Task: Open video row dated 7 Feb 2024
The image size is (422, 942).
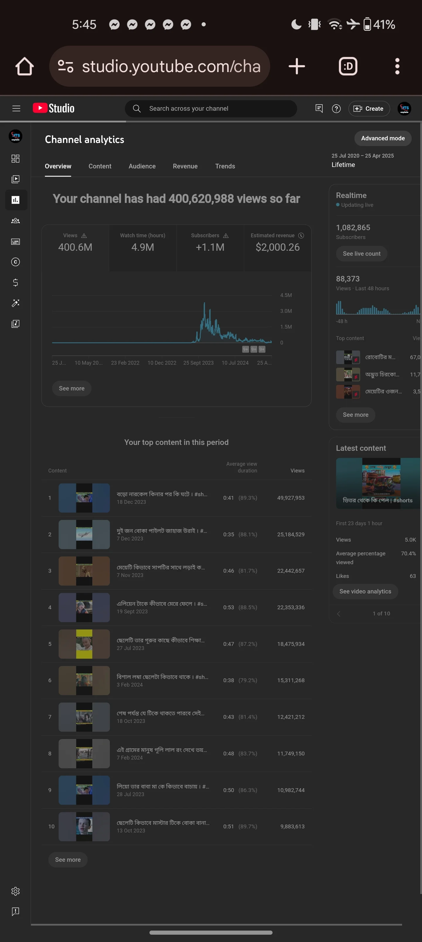Action: point(176,753)
